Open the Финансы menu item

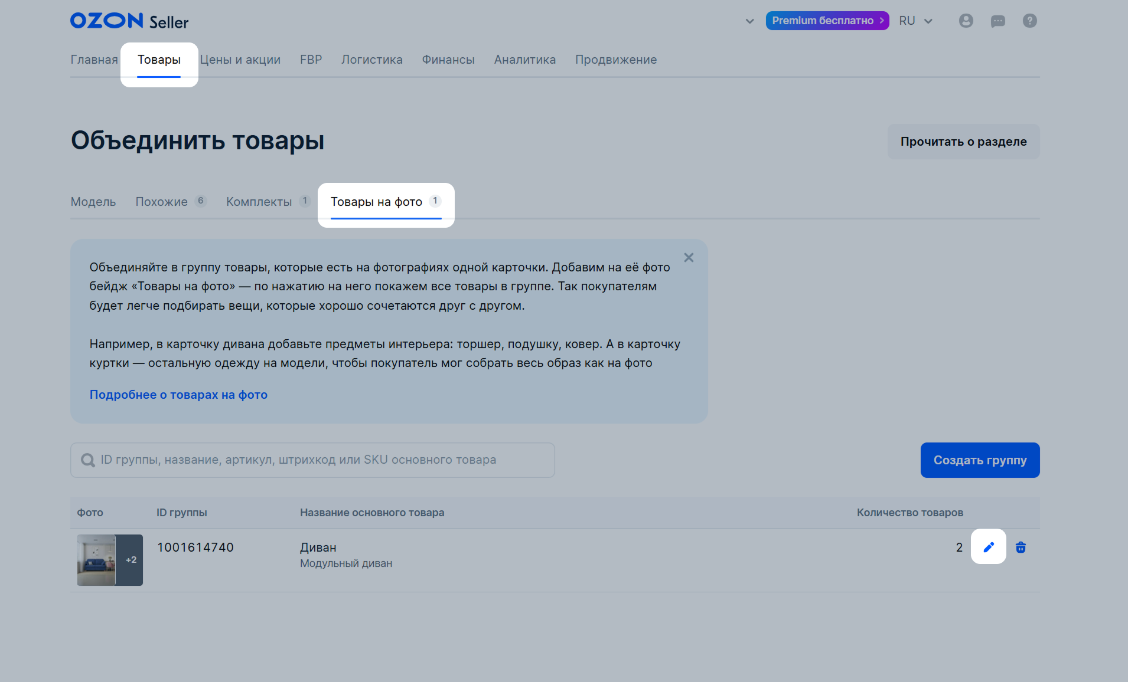point(448,60)
